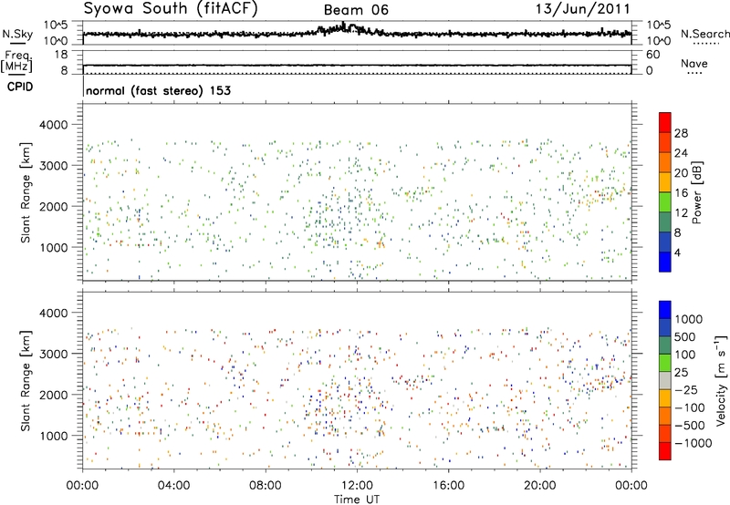Click the '1000' velocity scale value
Viewport: 730px width, 505px height.
[x=689, y=319]
